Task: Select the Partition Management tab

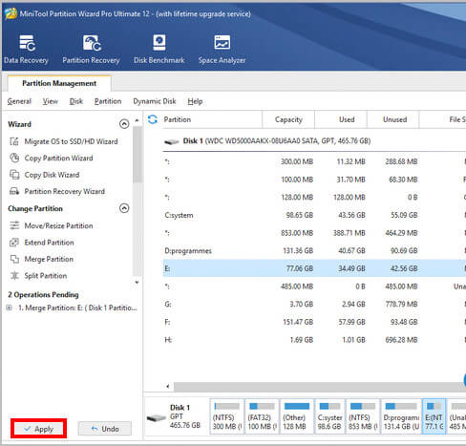Action: click(x=59, y=83)
